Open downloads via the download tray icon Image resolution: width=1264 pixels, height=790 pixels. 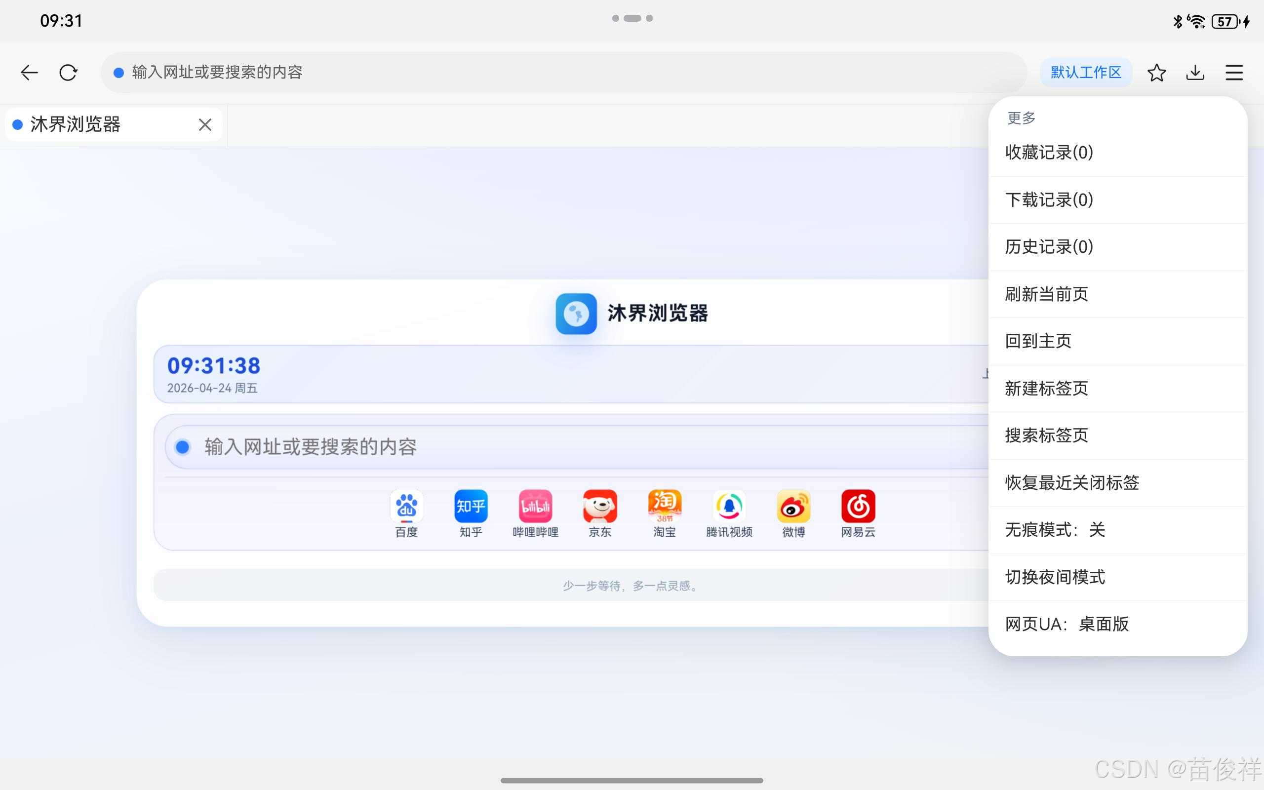click(x=1195, y=72)
